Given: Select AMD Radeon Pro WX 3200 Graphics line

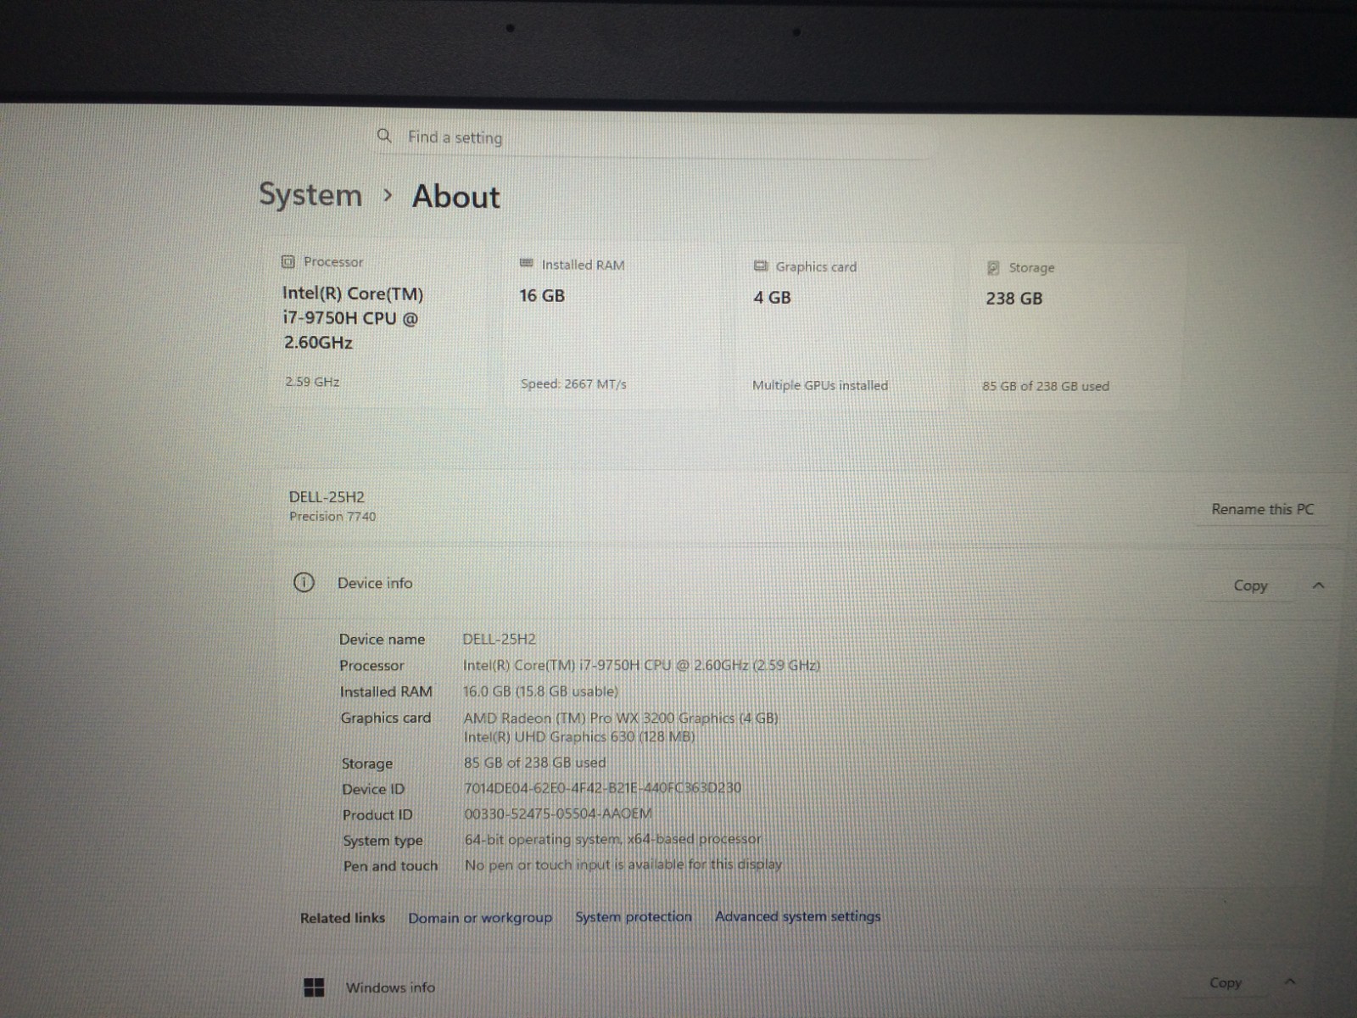Looking at the screenshot, I should [x=621, y=718].
